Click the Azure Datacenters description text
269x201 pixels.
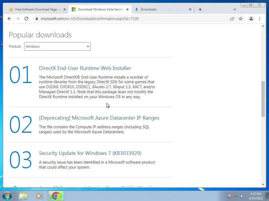[x=94, y=129]
